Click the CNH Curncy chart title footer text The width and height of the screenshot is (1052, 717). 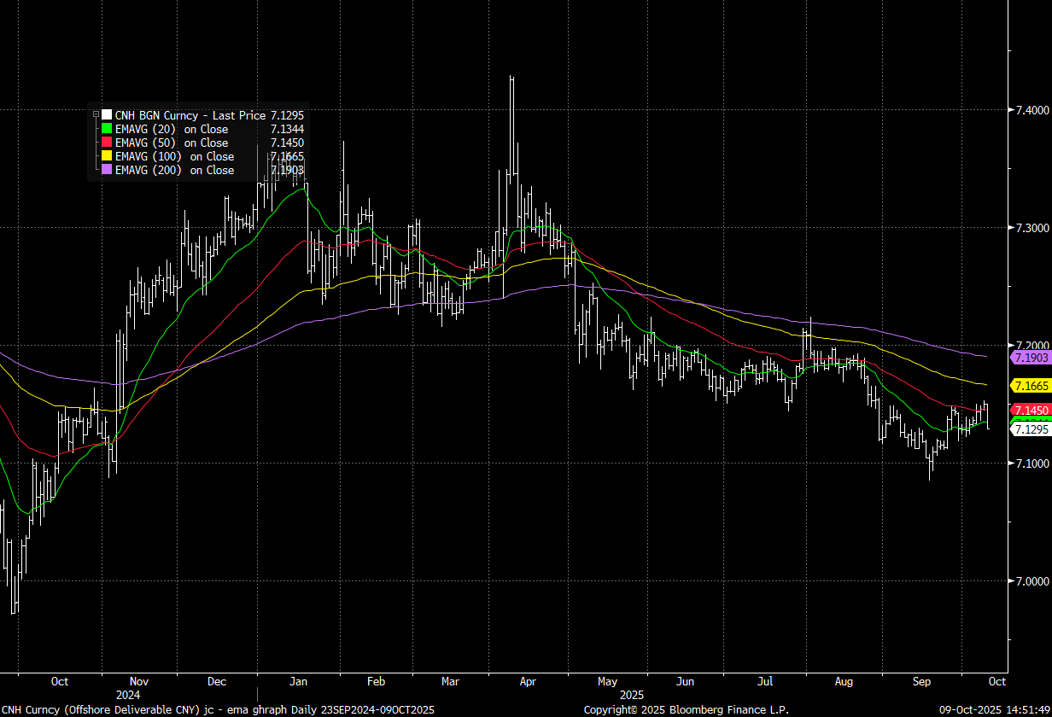click(x=218, y=709)
